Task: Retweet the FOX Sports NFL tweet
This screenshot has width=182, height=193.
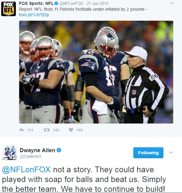Action: tap(47, 130)
